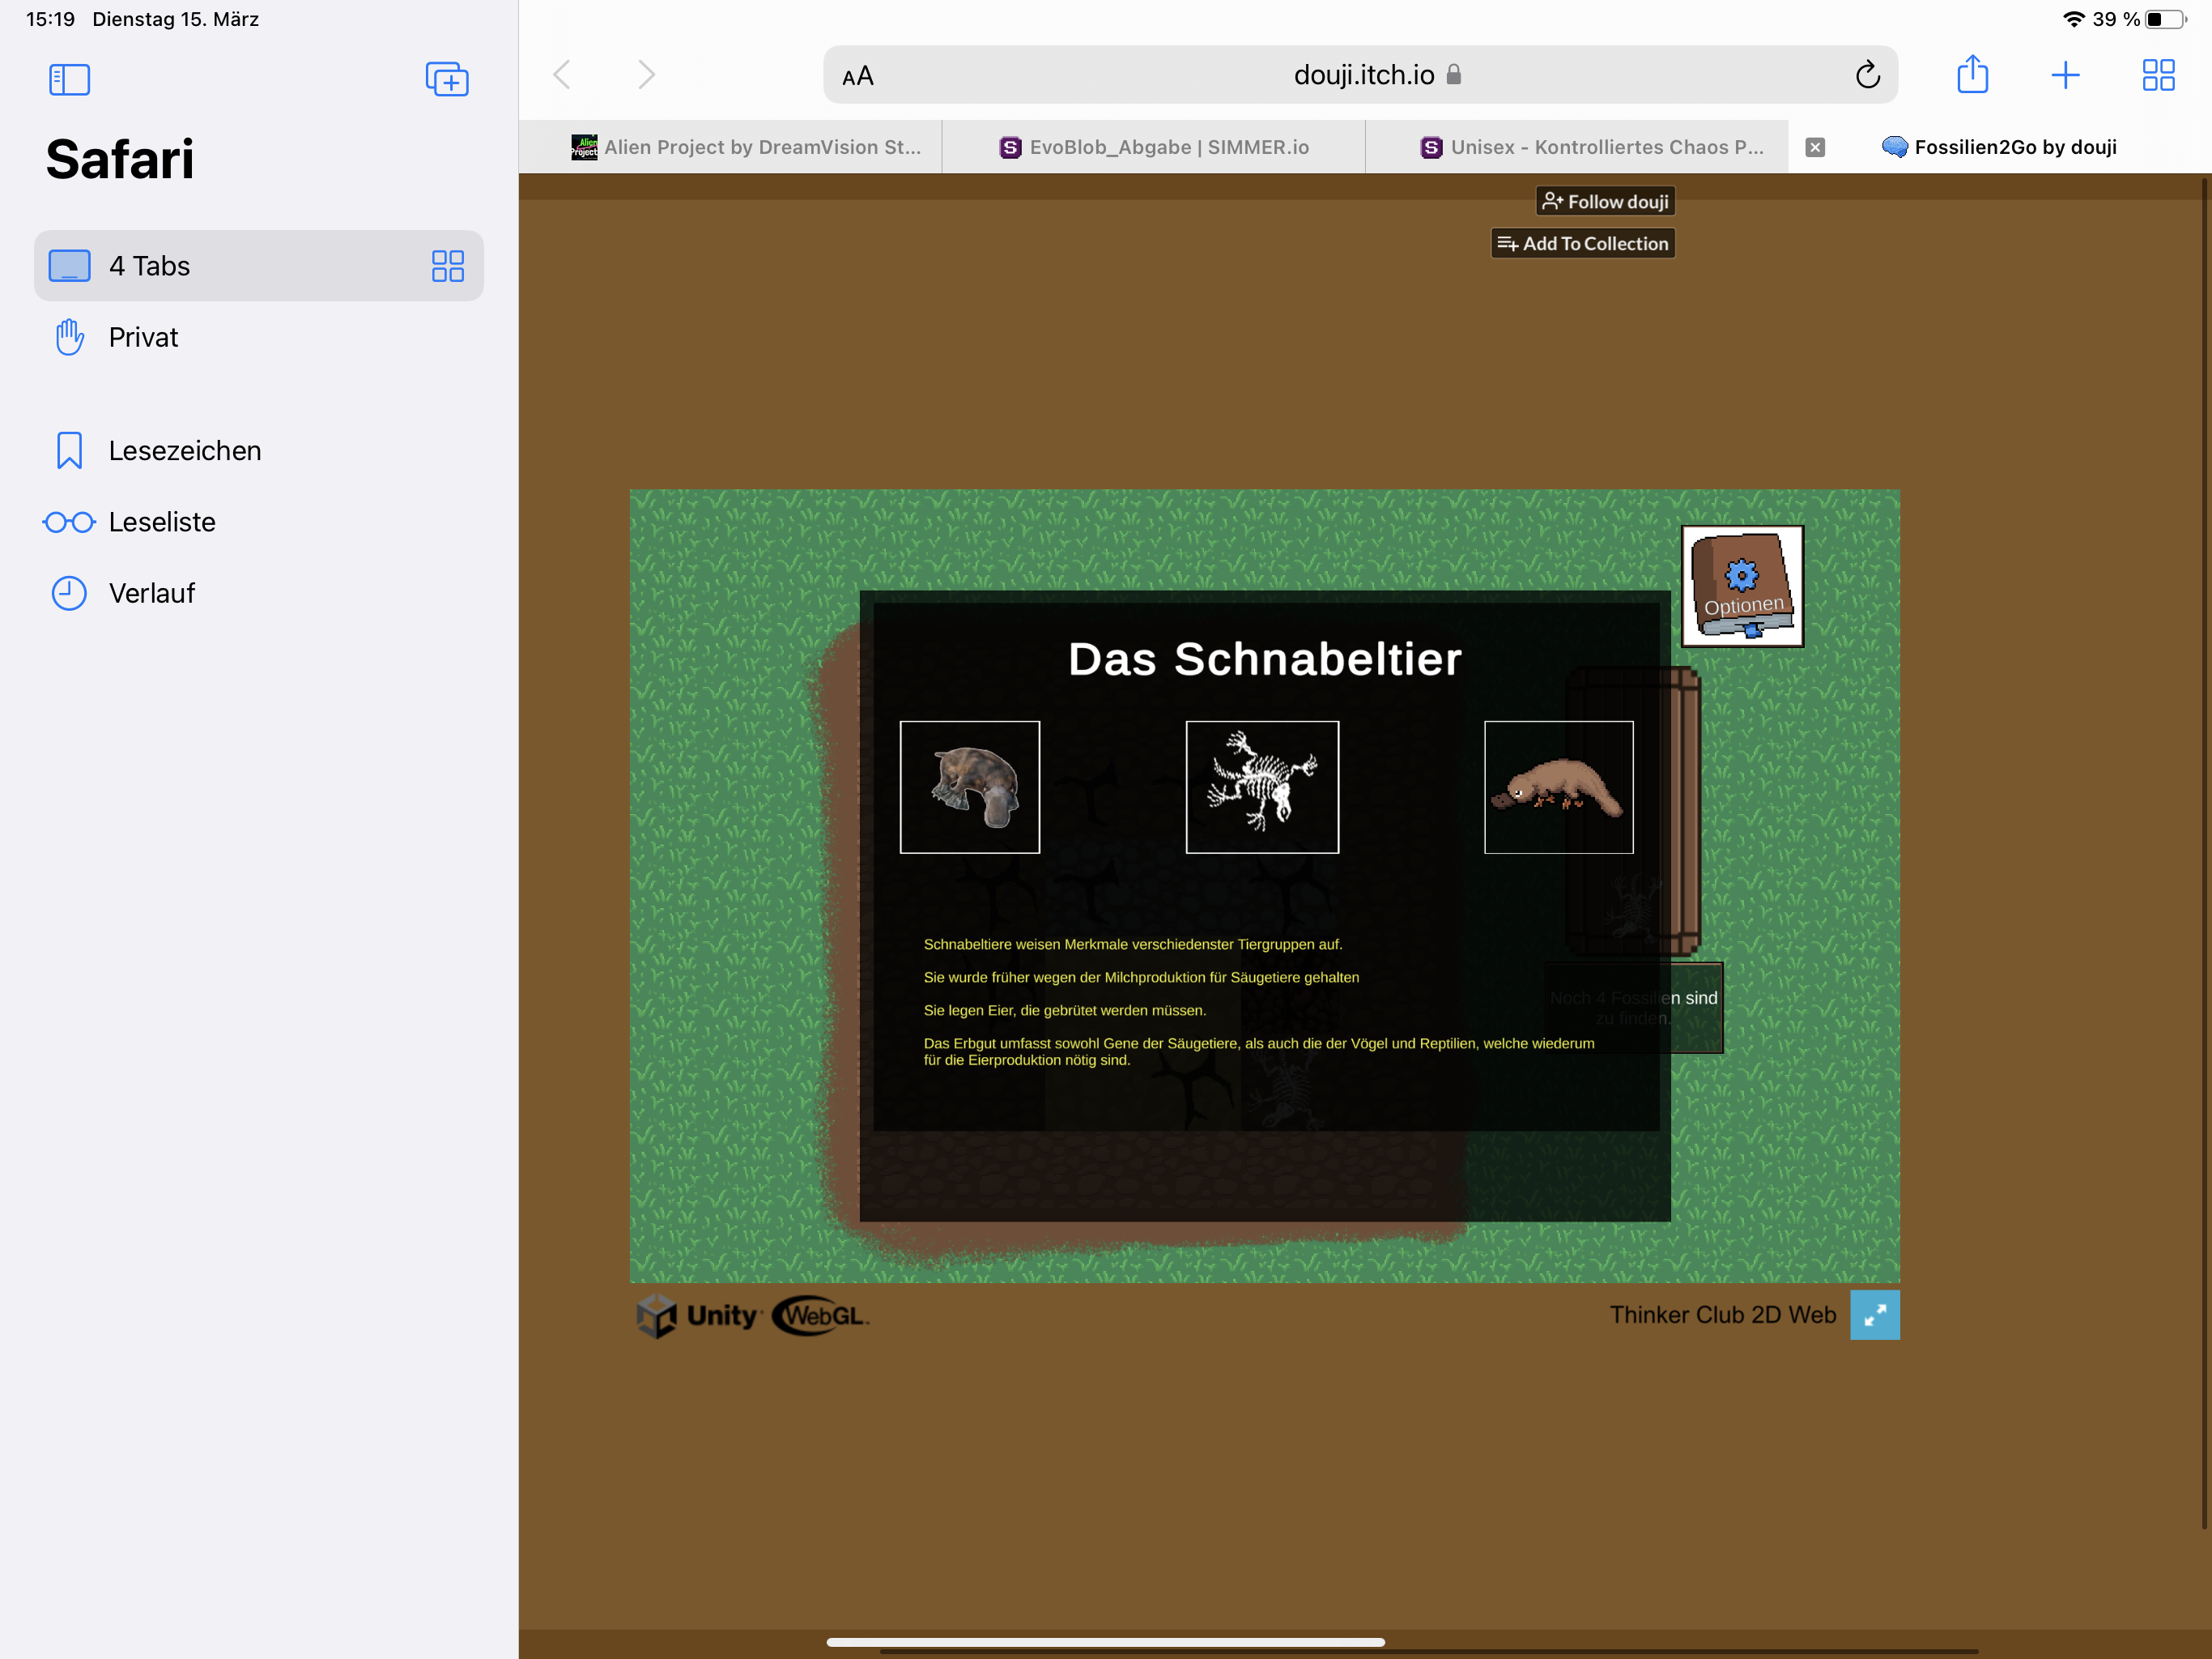This screenshot has width=2212, height=1659.
Task: Hide the Safari sidebar panel icon
Action: [69, 79]
